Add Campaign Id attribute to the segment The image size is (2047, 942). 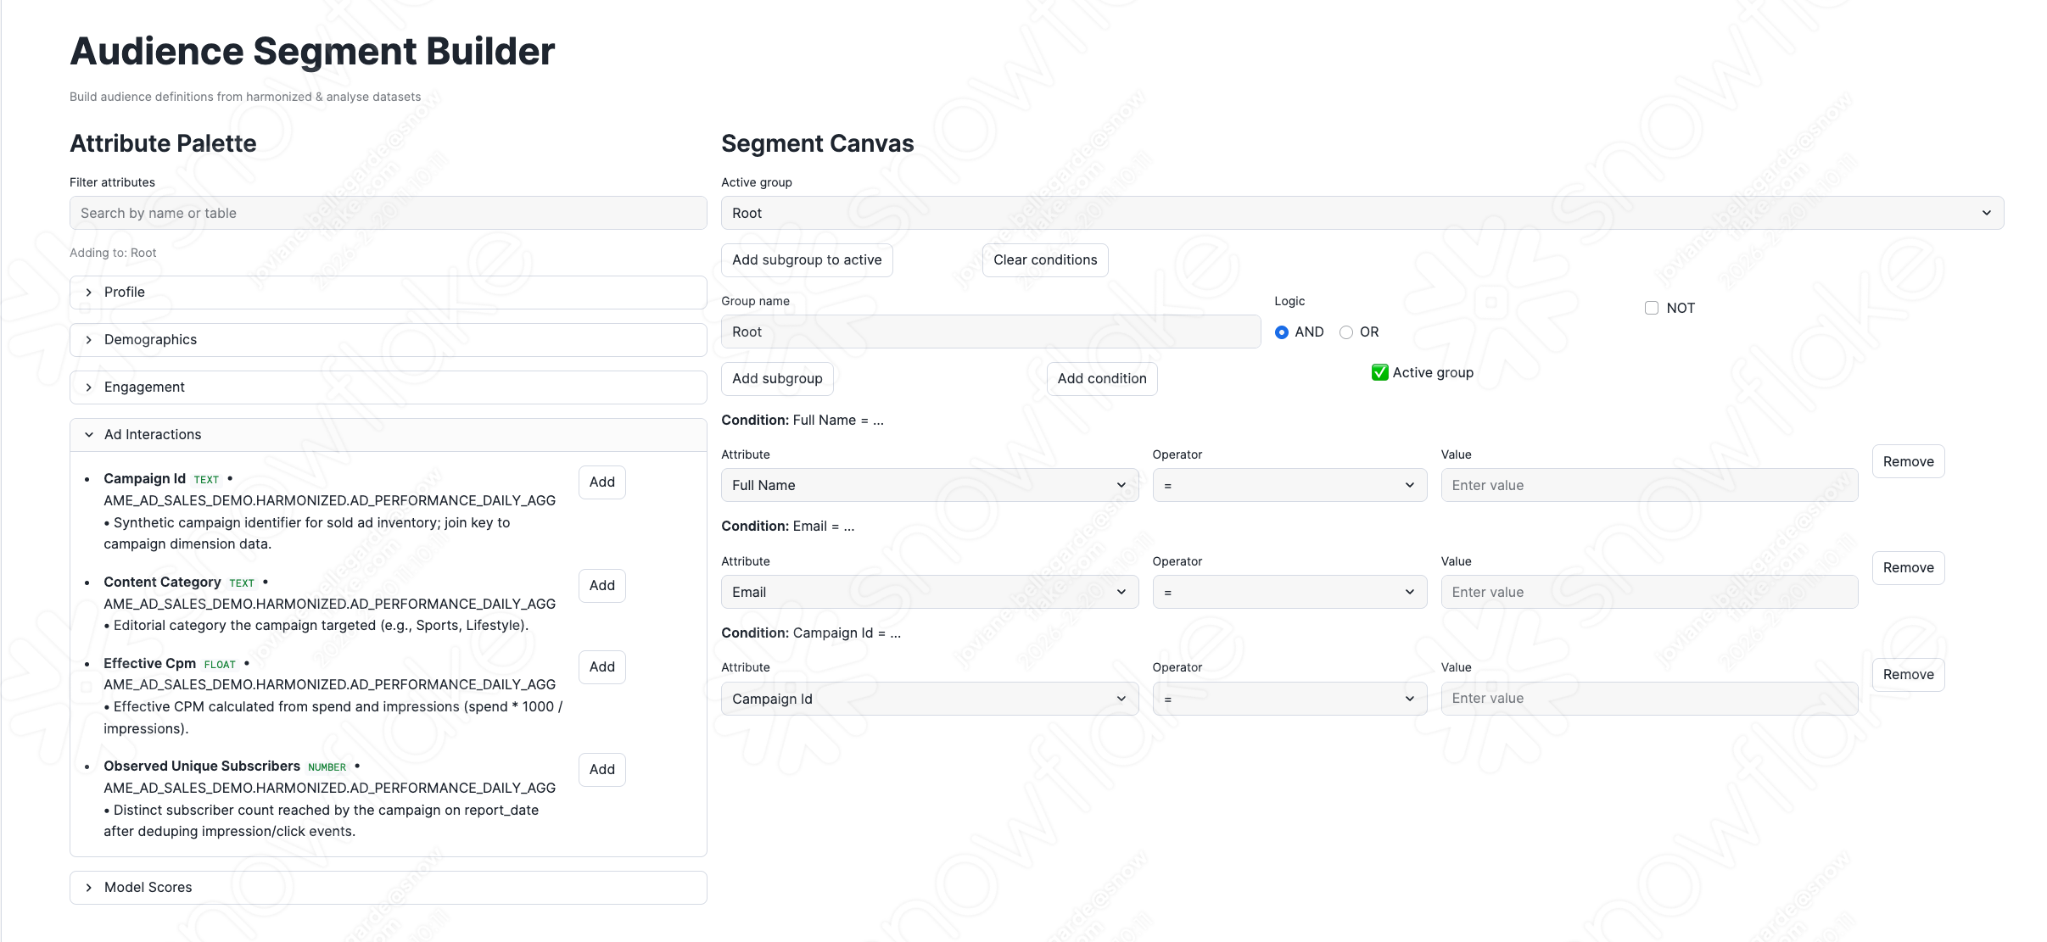coord(601,482)
